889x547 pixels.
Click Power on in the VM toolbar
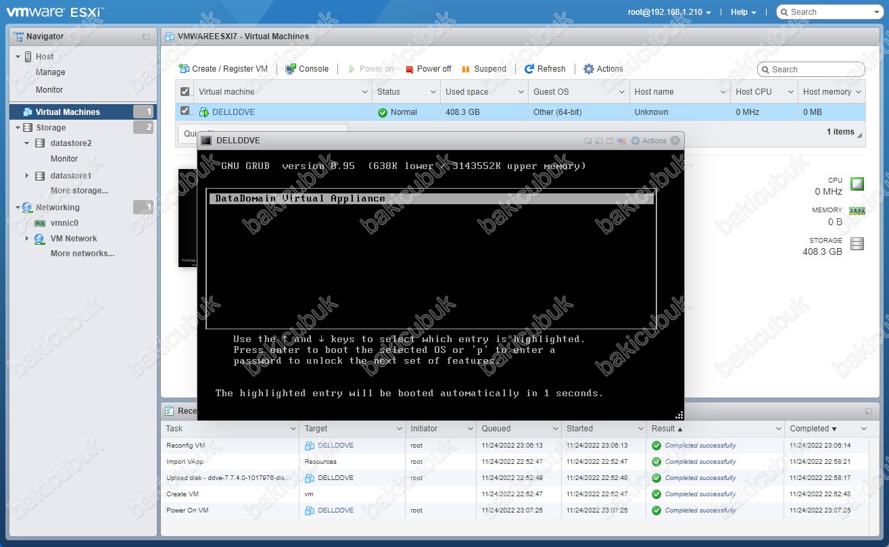pos(371,69)
